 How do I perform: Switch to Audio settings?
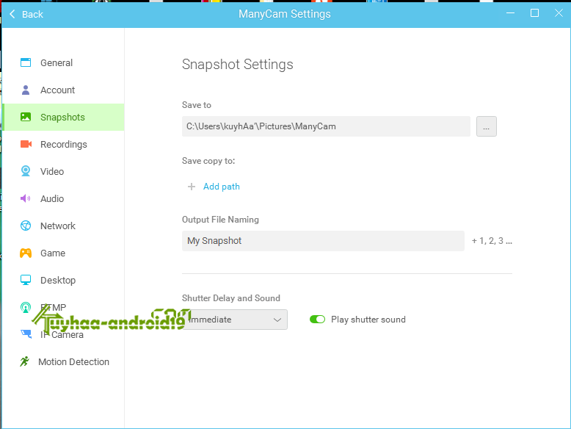click(63, 198)
